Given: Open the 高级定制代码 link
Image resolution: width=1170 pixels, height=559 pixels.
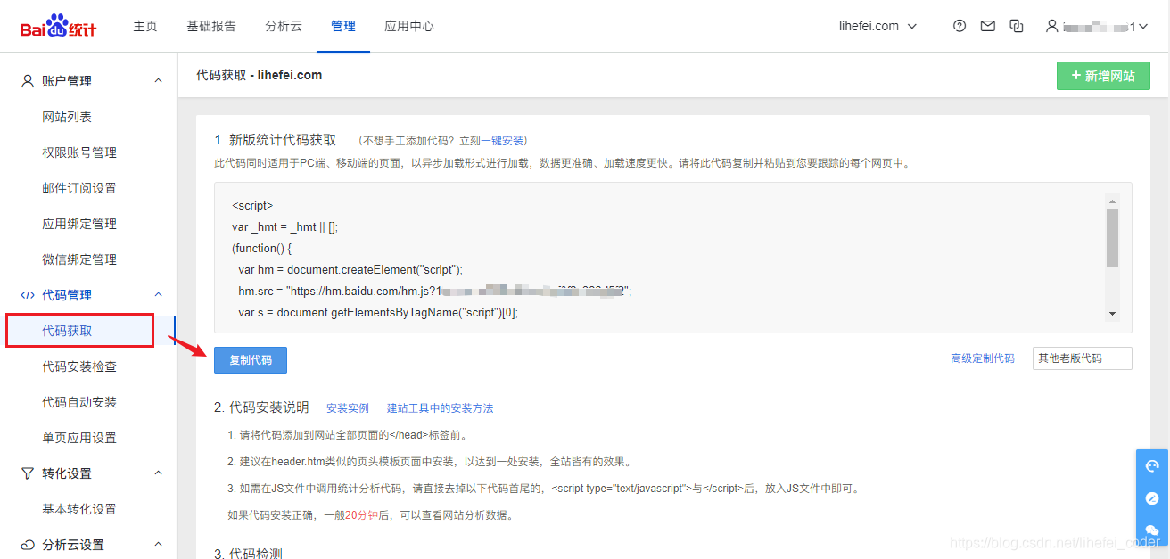Looking at the screenshot, I should pyautogui.click(x=983, y=358).
